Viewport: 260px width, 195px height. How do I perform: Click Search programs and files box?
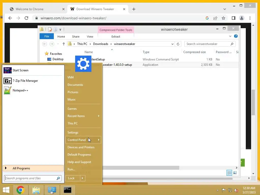(x=33, y=178)
